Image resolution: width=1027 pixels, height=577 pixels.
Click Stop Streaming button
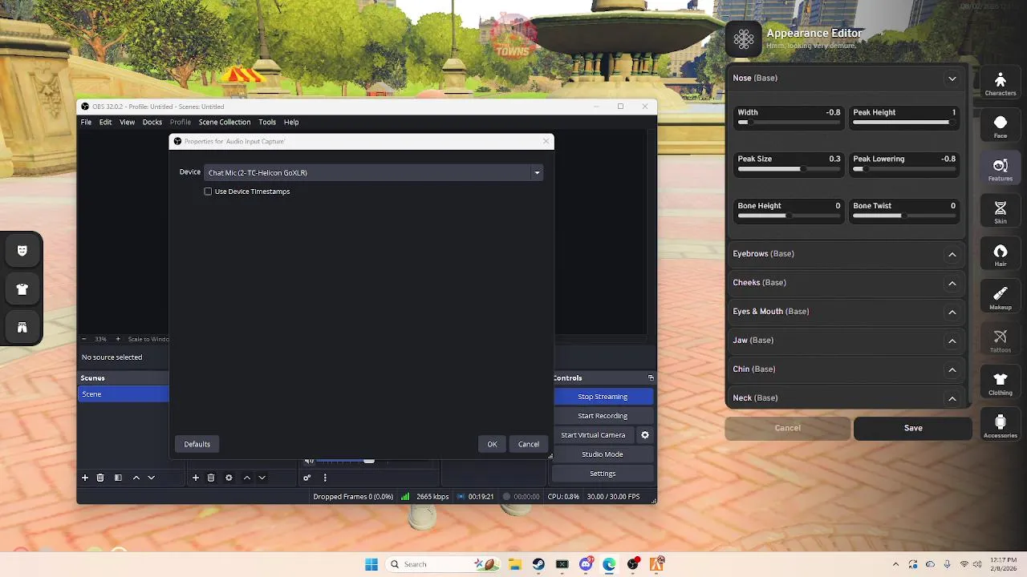point(603,397)
